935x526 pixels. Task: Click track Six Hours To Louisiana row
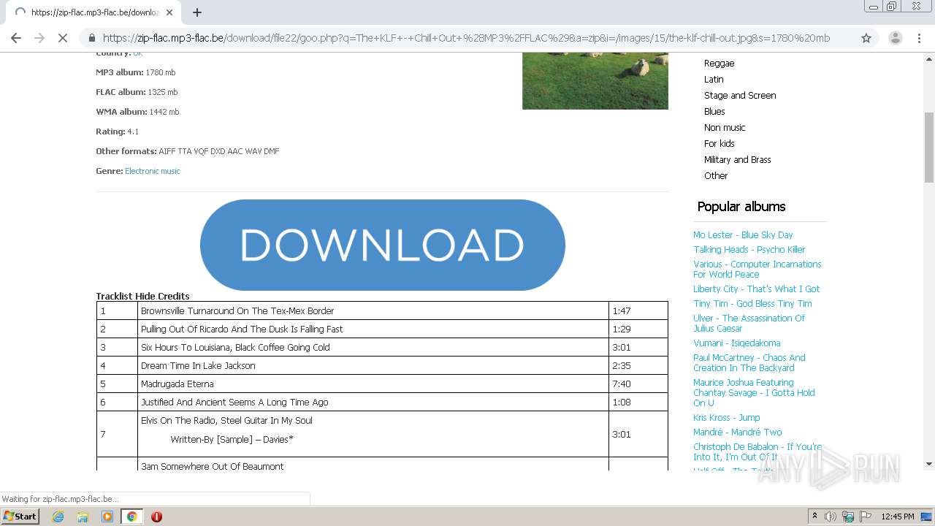[x=382, y=347]
